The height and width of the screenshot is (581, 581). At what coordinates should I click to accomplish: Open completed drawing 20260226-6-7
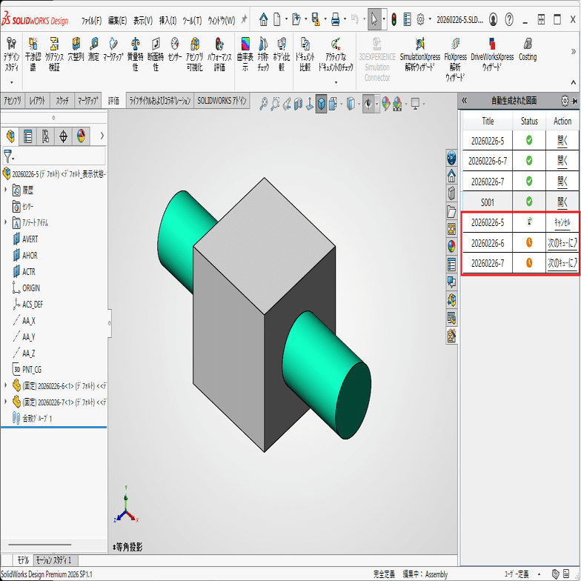(562, 161)
